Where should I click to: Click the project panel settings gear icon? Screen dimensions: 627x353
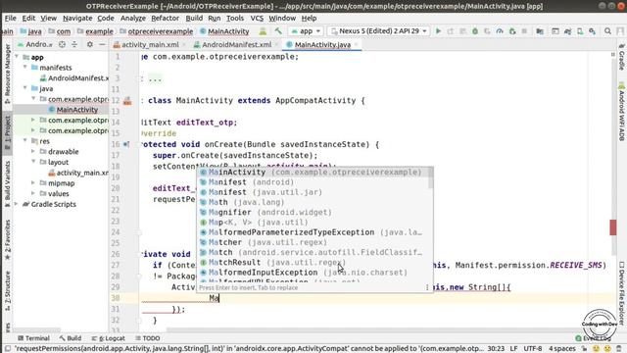(89, 44)
